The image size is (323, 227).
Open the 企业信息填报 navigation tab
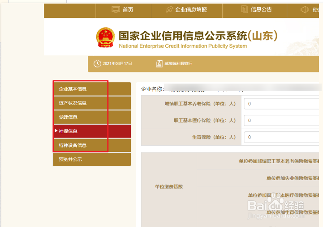(x=187, y=10)
